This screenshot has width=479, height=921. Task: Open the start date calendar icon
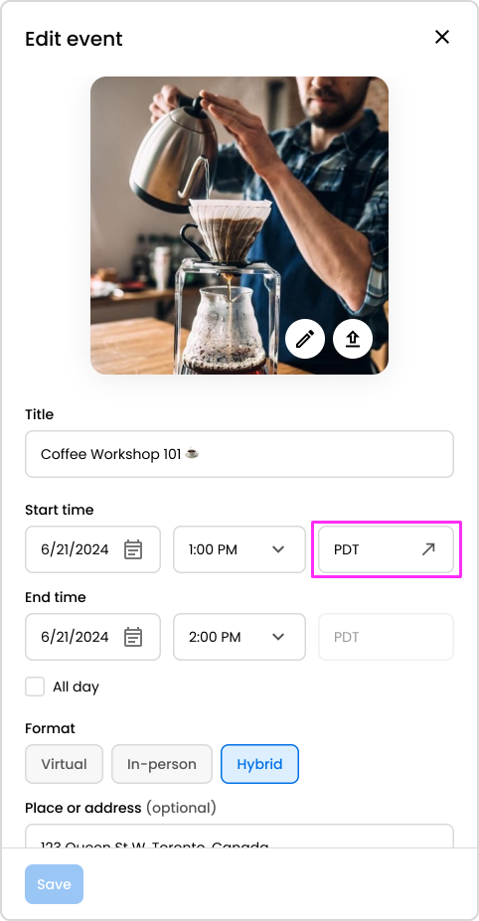[133, 549]
